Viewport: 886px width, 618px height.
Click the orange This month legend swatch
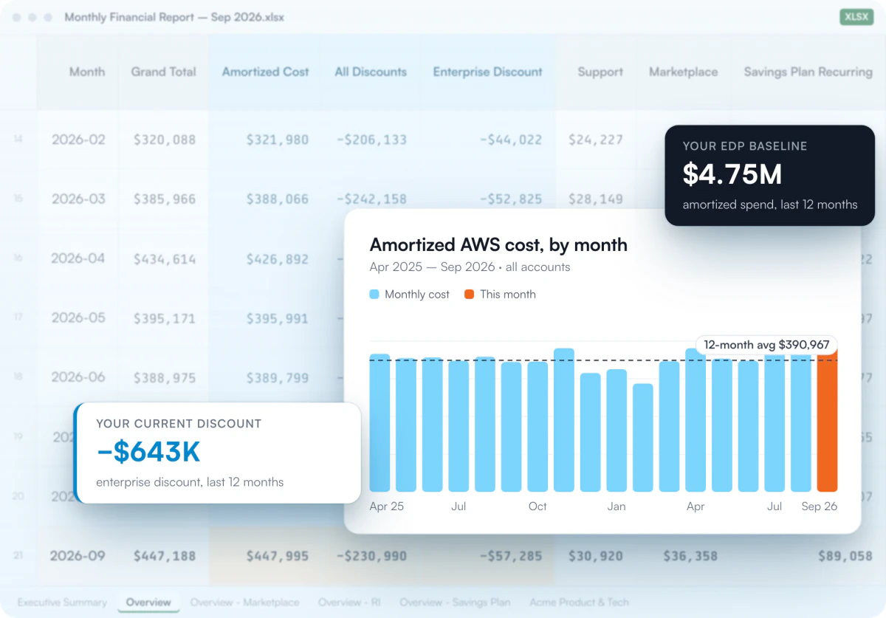tap(469, 294)
